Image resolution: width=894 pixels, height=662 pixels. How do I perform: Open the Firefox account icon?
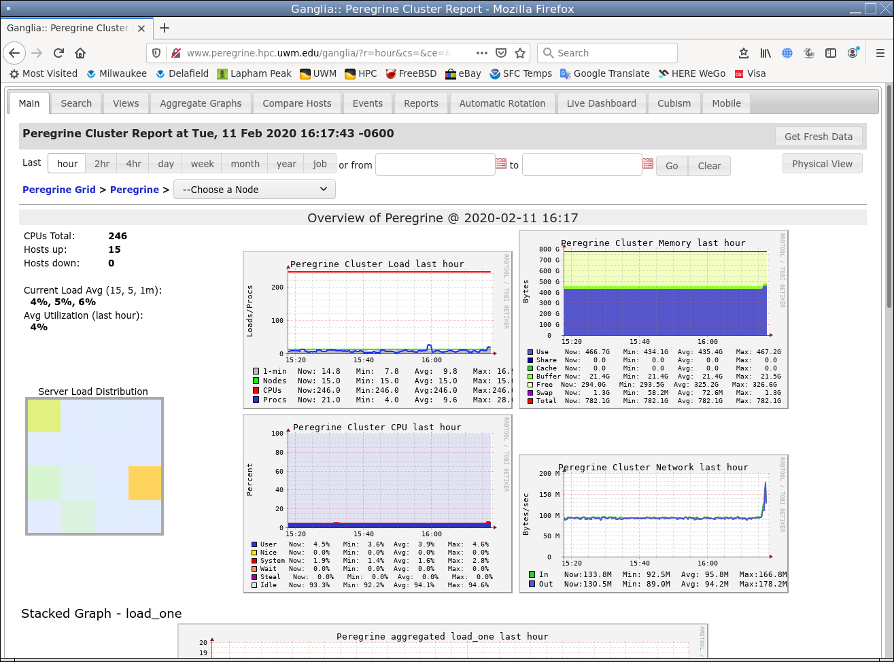click(853, 53)
